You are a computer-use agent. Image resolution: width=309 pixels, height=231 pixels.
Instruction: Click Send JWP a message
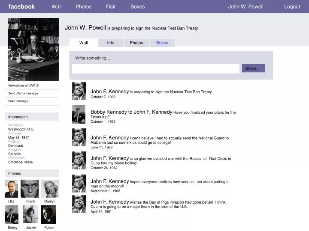23,93
